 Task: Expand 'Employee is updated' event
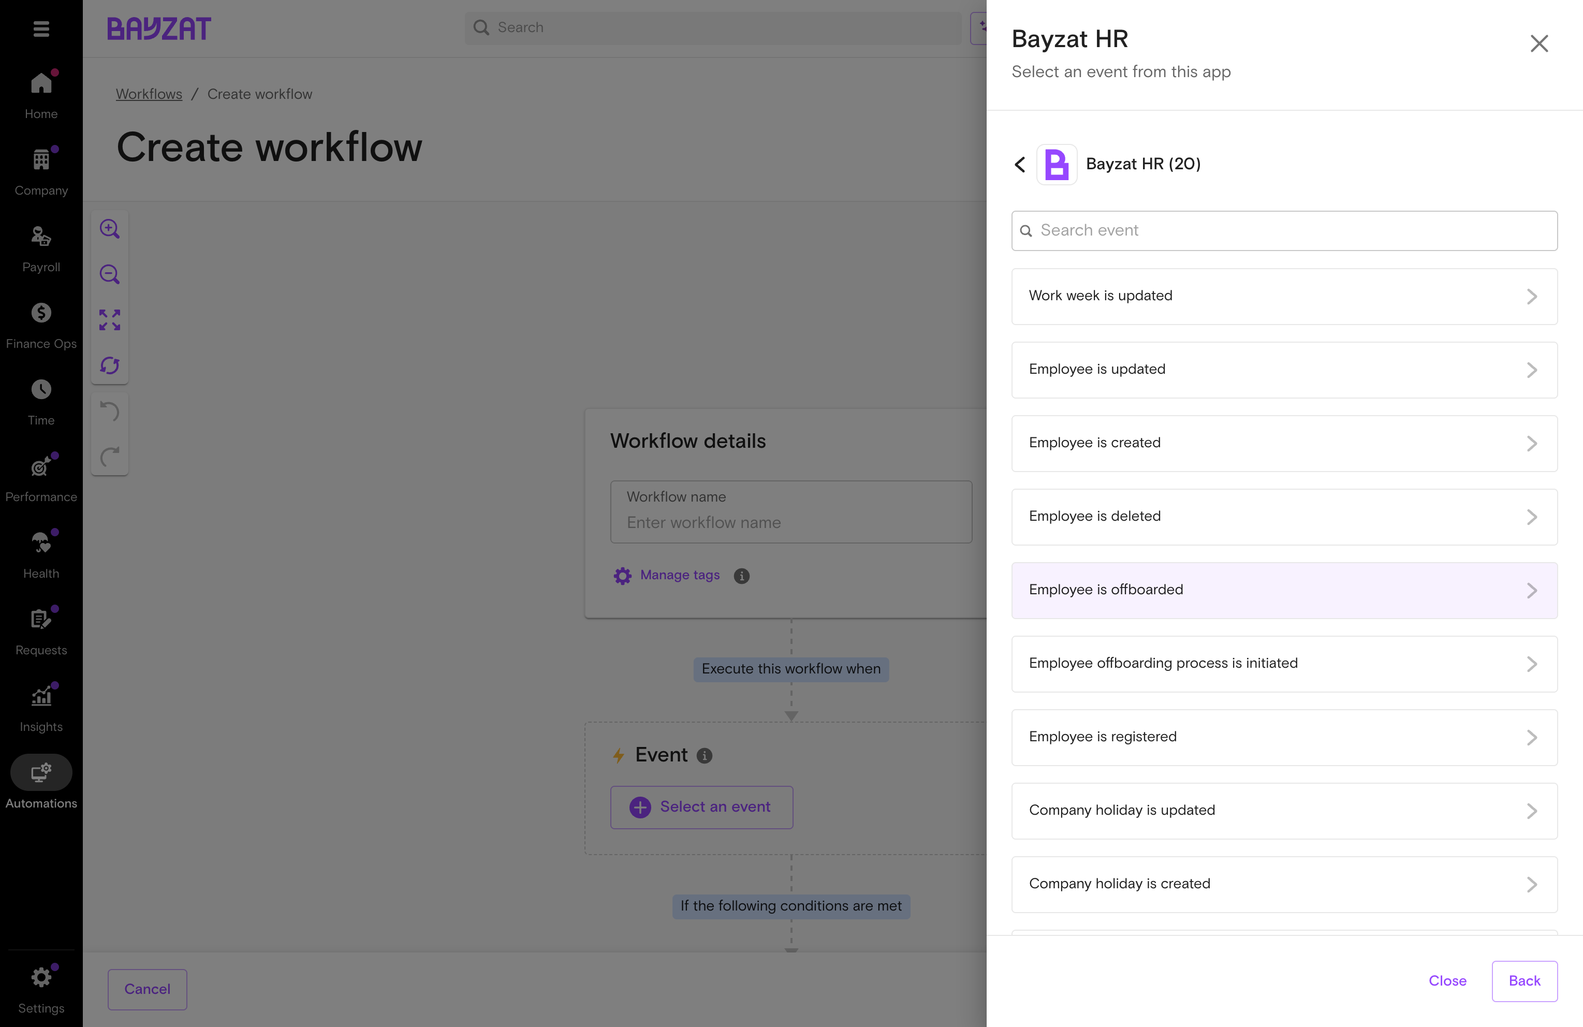click(x=1284, y=370)
